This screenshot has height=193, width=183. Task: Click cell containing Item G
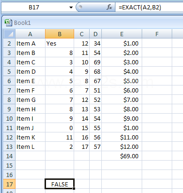click(30, 100)
